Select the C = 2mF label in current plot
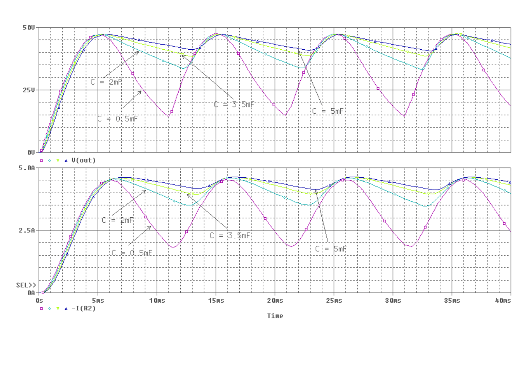Viewport: 532px width, 376px height. click(x=118, y=220)
